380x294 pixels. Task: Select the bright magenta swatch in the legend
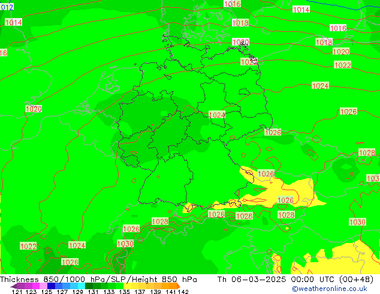tap(36, 286)
